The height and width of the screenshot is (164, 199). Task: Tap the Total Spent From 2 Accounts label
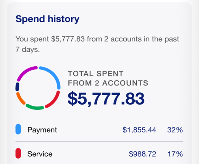[x=108, y=78]
